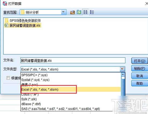Choose SPSS/PC+ (*.sys) file type

tap(71, 75)
